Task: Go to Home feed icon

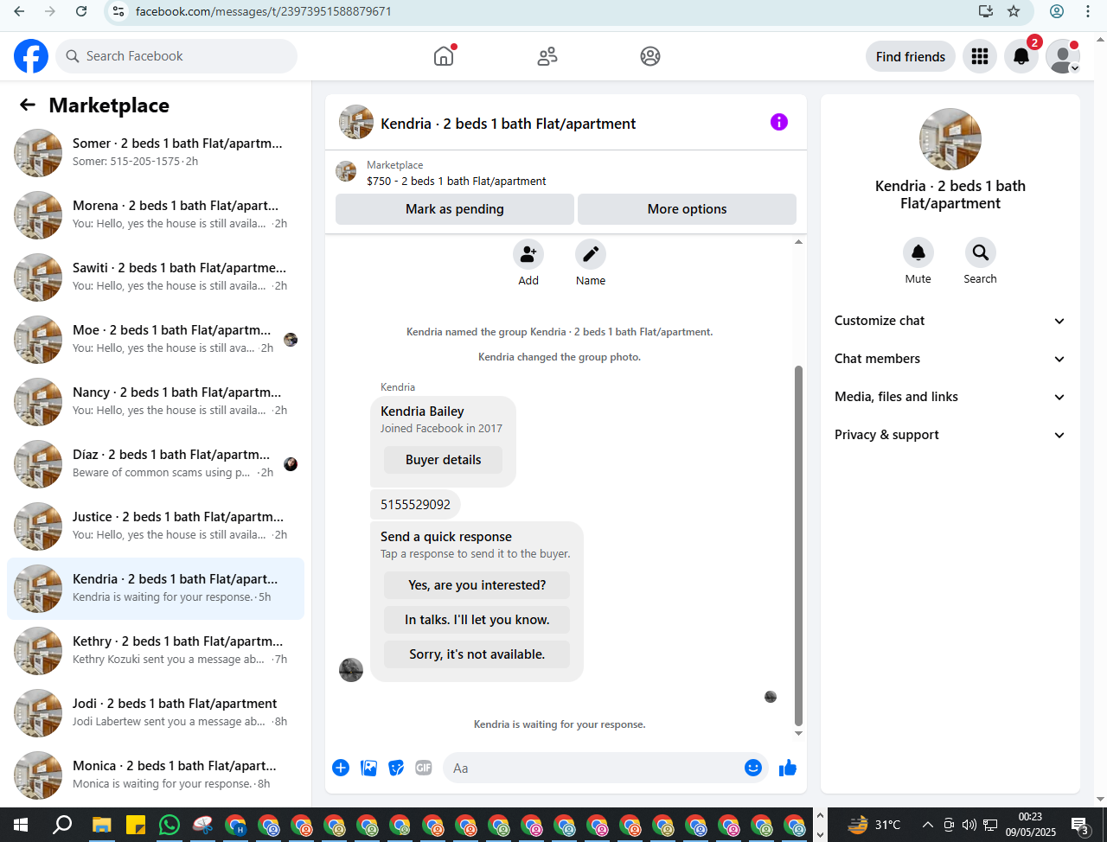Action: [444, 56]
